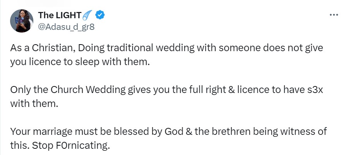Click the line starting "Only the Church Wedding"

point(167,90)
